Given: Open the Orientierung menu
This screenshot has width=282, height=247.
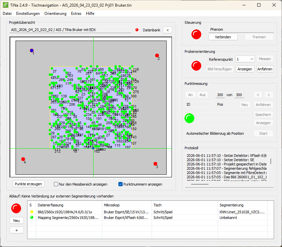Looking at the screenshot, I should (x=55, y=14).
